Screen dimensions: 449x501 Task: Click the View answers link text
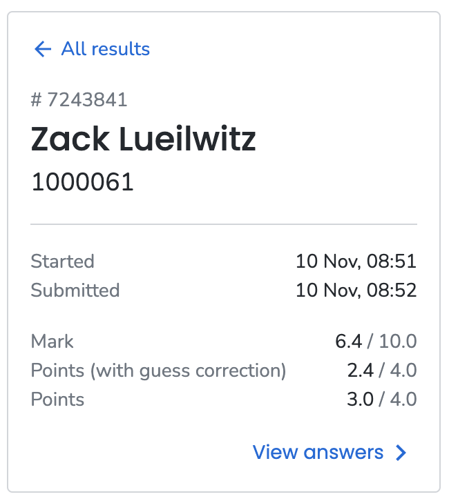(x=318, y=452)
